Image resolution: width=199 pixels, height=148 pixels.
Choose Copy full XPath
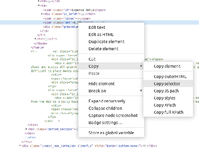[168, 112]
